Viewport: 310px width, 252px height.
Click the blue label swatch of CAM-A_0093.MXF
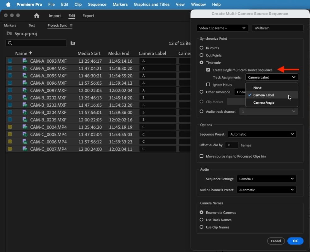(10, 61)
